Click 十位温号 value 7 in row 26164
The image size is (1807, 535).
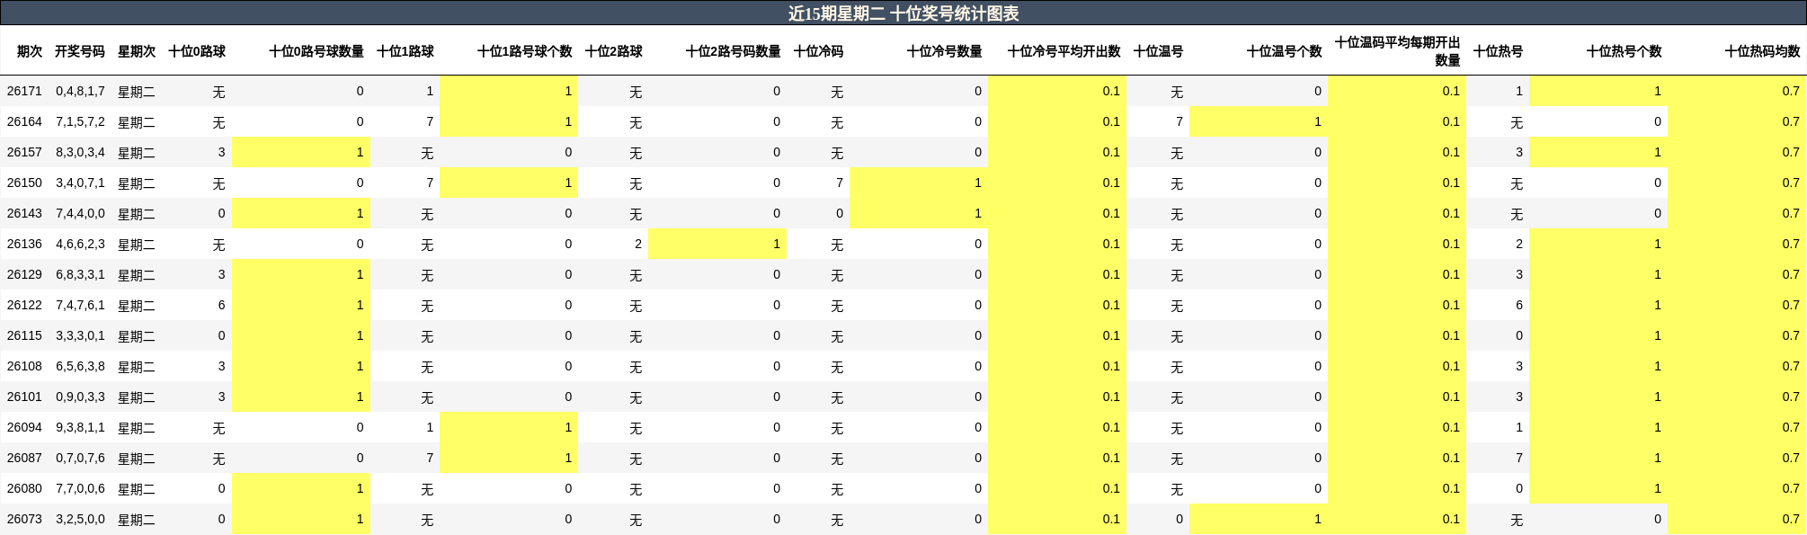(1179, 121)
